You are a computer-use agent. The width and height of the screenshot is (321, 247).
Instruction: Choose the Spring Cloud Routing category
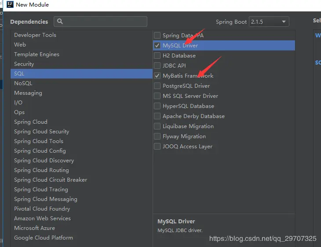coord(81,170)
